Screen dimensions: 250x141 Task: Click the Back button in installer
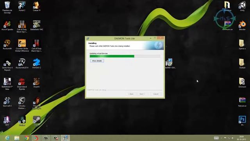coord(131,94)
